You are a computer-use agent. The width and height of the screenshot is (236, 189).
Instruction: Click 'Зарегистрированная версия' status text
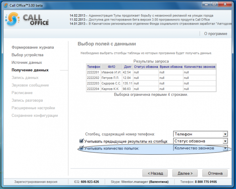(x=36, y=182)
